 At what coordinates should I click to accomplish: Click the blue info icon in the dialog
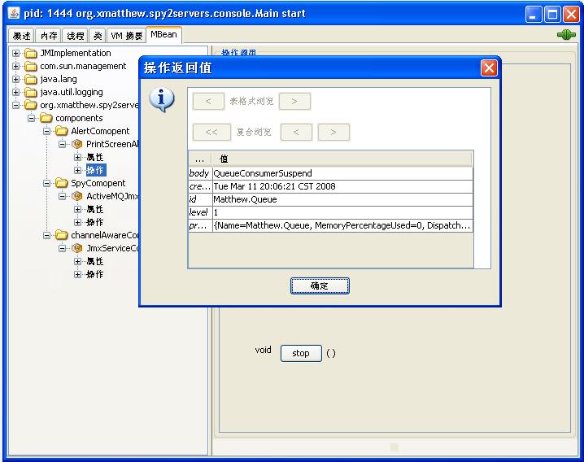click(162, 100)
